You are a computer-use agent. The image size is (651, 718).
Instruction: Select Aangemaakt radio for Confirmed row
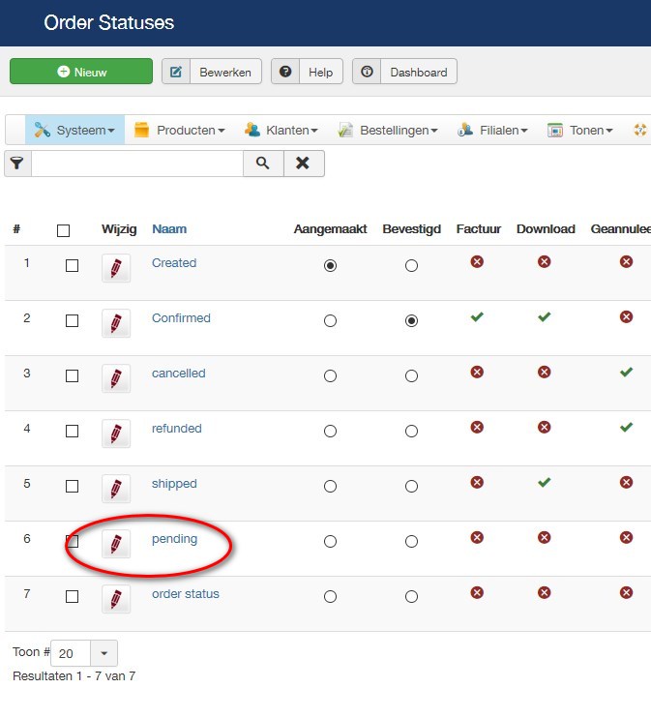tap(330, 321)
